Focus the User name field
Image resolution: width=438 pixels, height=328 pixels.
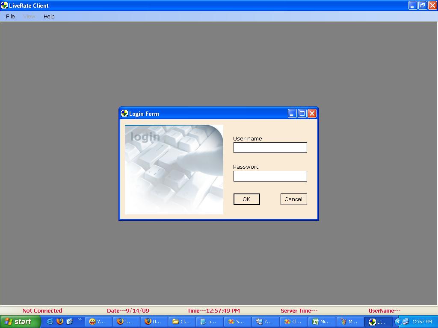point(270,147)
